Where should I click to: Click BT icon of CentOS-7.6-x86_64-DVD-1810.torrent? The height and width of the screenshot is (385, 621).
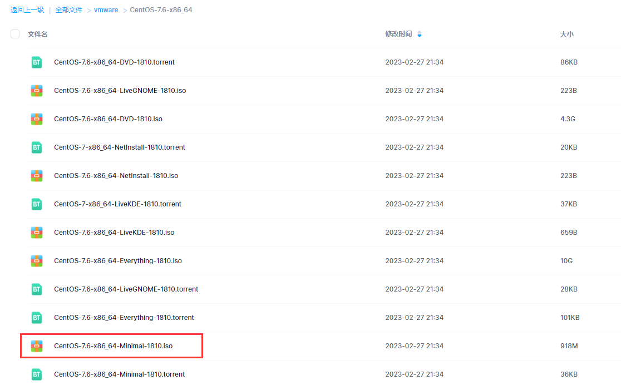click(x=37, y=62)
